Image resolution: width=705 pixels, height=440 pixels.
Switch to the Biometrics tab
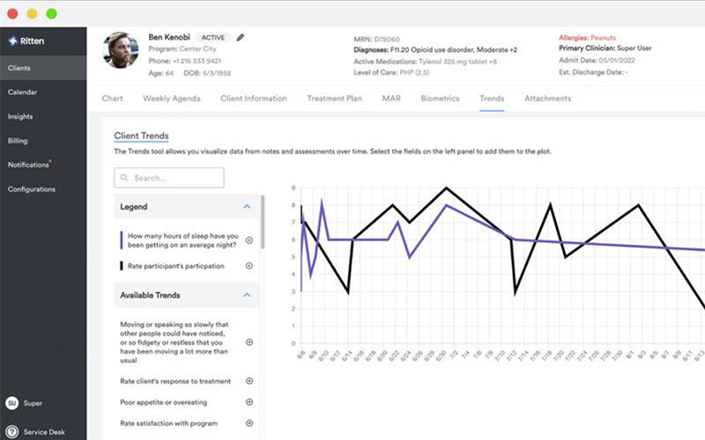click(440, 99)
